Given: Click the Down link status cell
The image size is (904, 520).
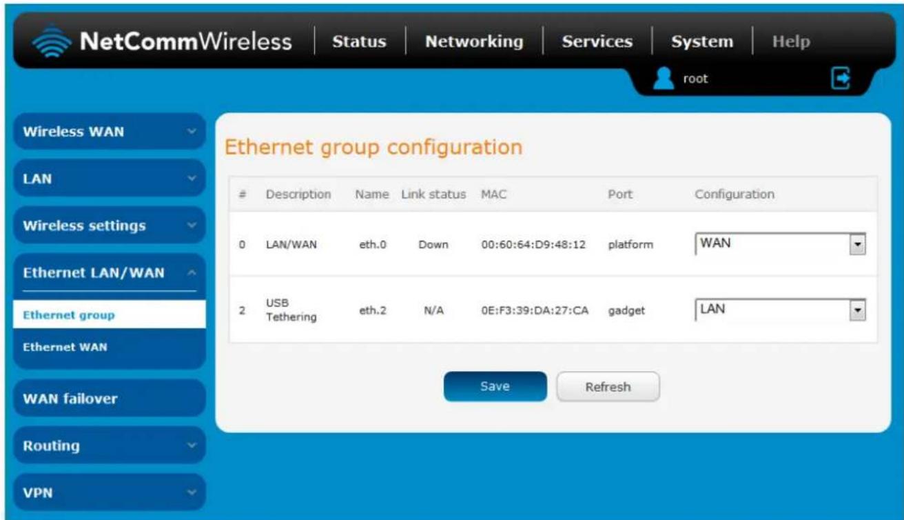Looking at the screenshot, I should point(433,244).
